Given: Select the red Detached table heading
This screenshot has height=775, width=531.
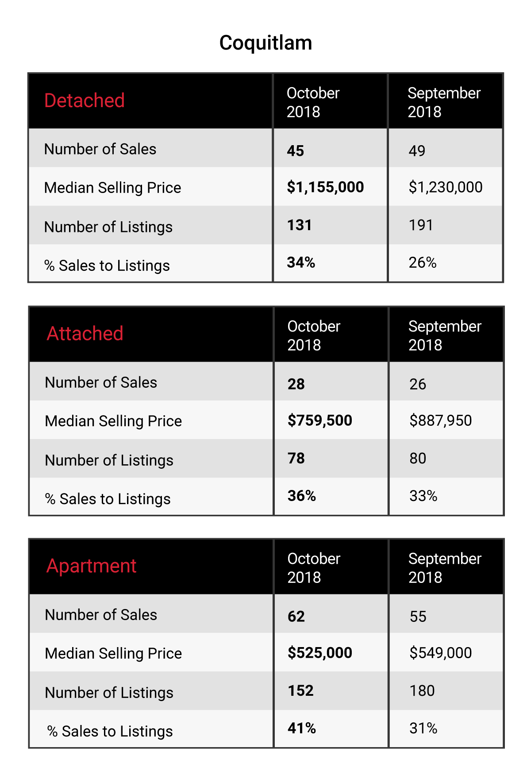Looking at the screenshot, I should coord(85,100).
